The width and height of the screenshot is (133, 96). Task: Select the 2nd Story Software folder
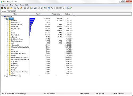point(17,39)
